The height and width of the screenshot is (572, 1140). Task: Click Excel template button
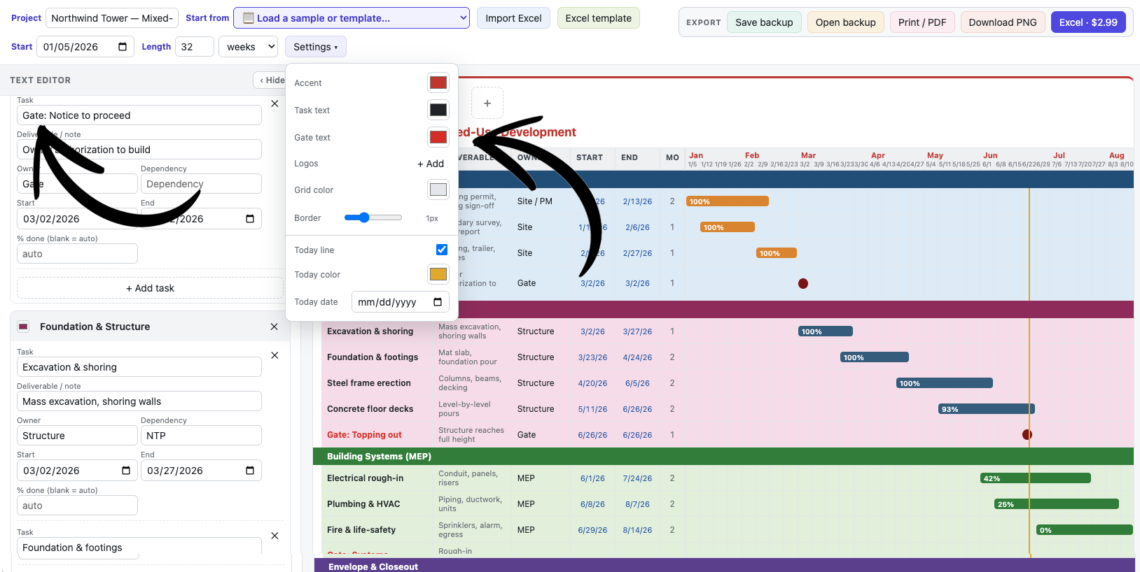click(599, 18)
